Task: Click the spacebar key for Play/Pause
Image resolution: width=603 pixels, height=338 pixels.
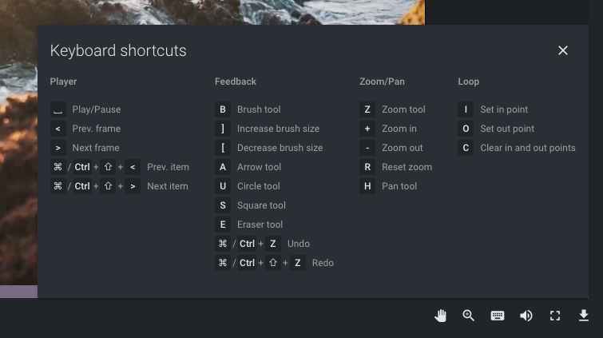Action: click(58, 109)
